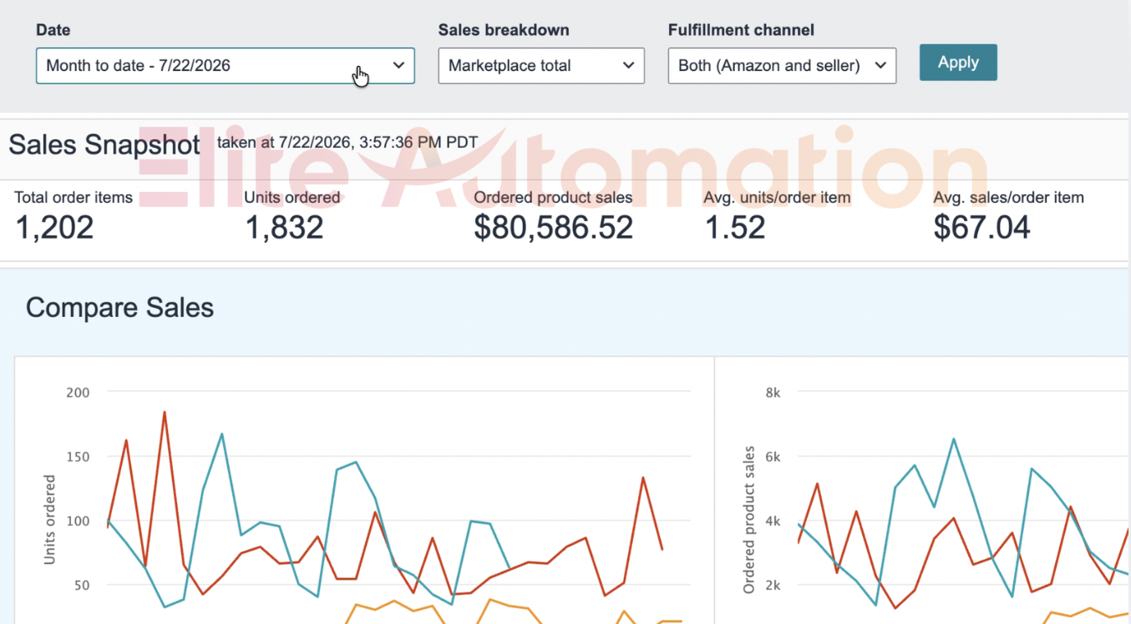Image resolution: width=1131 pixels, height=624 pixels.
Task: Expand the Fulfillment channel dropdown
Action: click(782, 65)
